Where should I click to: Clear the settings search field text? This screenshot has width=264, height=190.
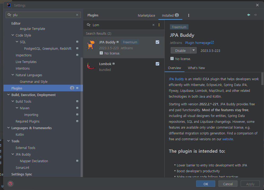[77, 15]
